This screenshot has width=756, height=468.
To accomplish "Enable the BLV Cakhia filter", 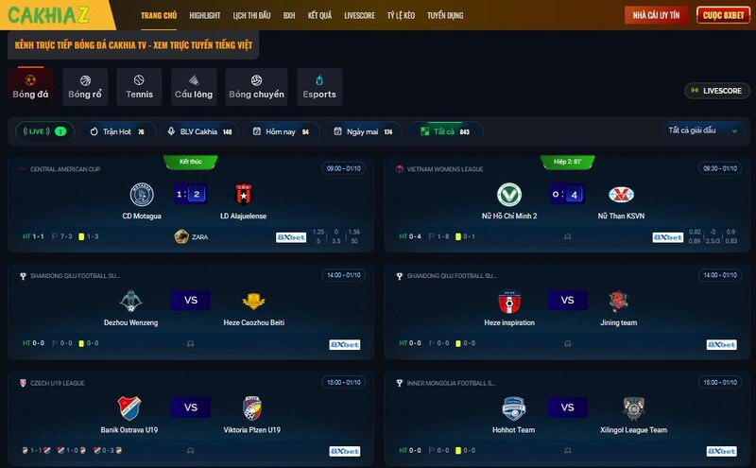I will 200,131.
